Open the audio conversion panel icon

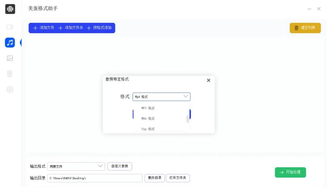click(x=10, y=42)
